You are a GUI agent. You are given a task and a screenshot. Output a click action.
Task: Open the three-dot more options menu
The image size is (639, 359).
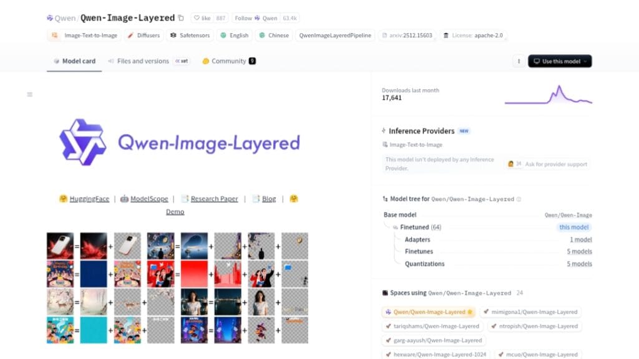[518, 61]
